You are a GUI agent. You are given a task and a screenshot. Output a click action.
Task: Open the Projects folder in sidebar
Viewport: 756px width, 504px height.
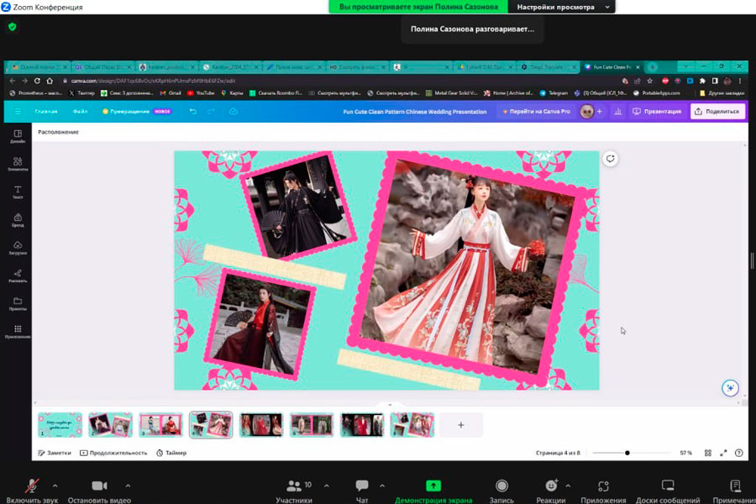coord(18,303)
